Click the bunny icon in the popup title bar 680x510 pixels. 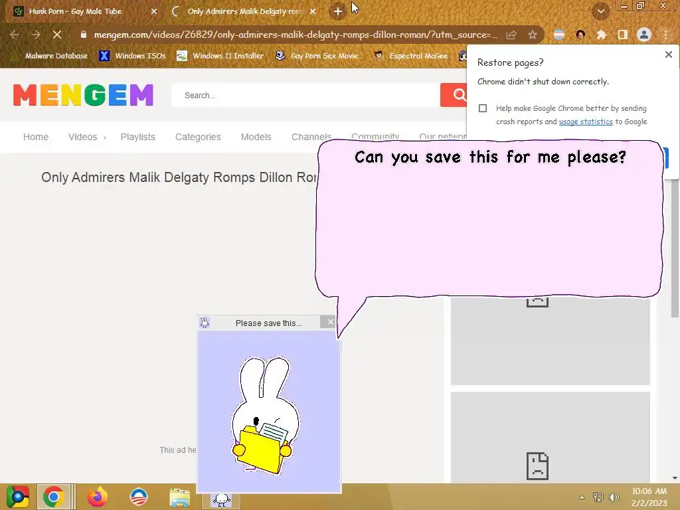click(x=205, y=323)
